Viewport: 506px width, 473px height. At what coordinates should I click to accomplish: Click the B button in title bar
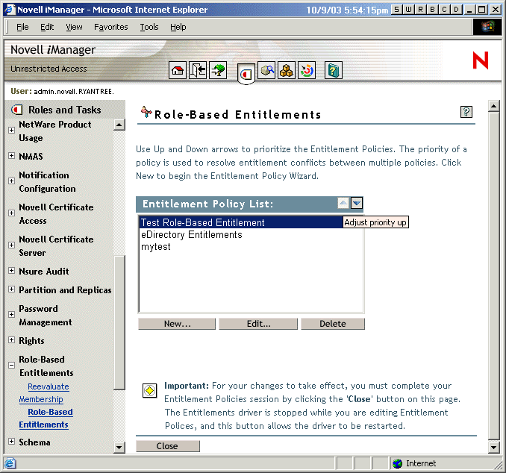432,10
